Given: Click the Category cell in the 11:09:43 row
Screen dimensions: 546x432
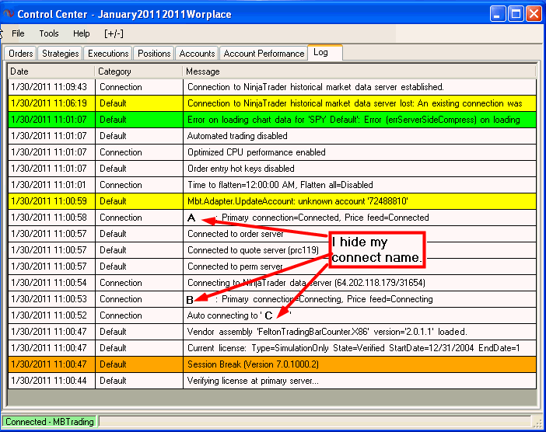Looking at the screenshot, I should [139, 87].
